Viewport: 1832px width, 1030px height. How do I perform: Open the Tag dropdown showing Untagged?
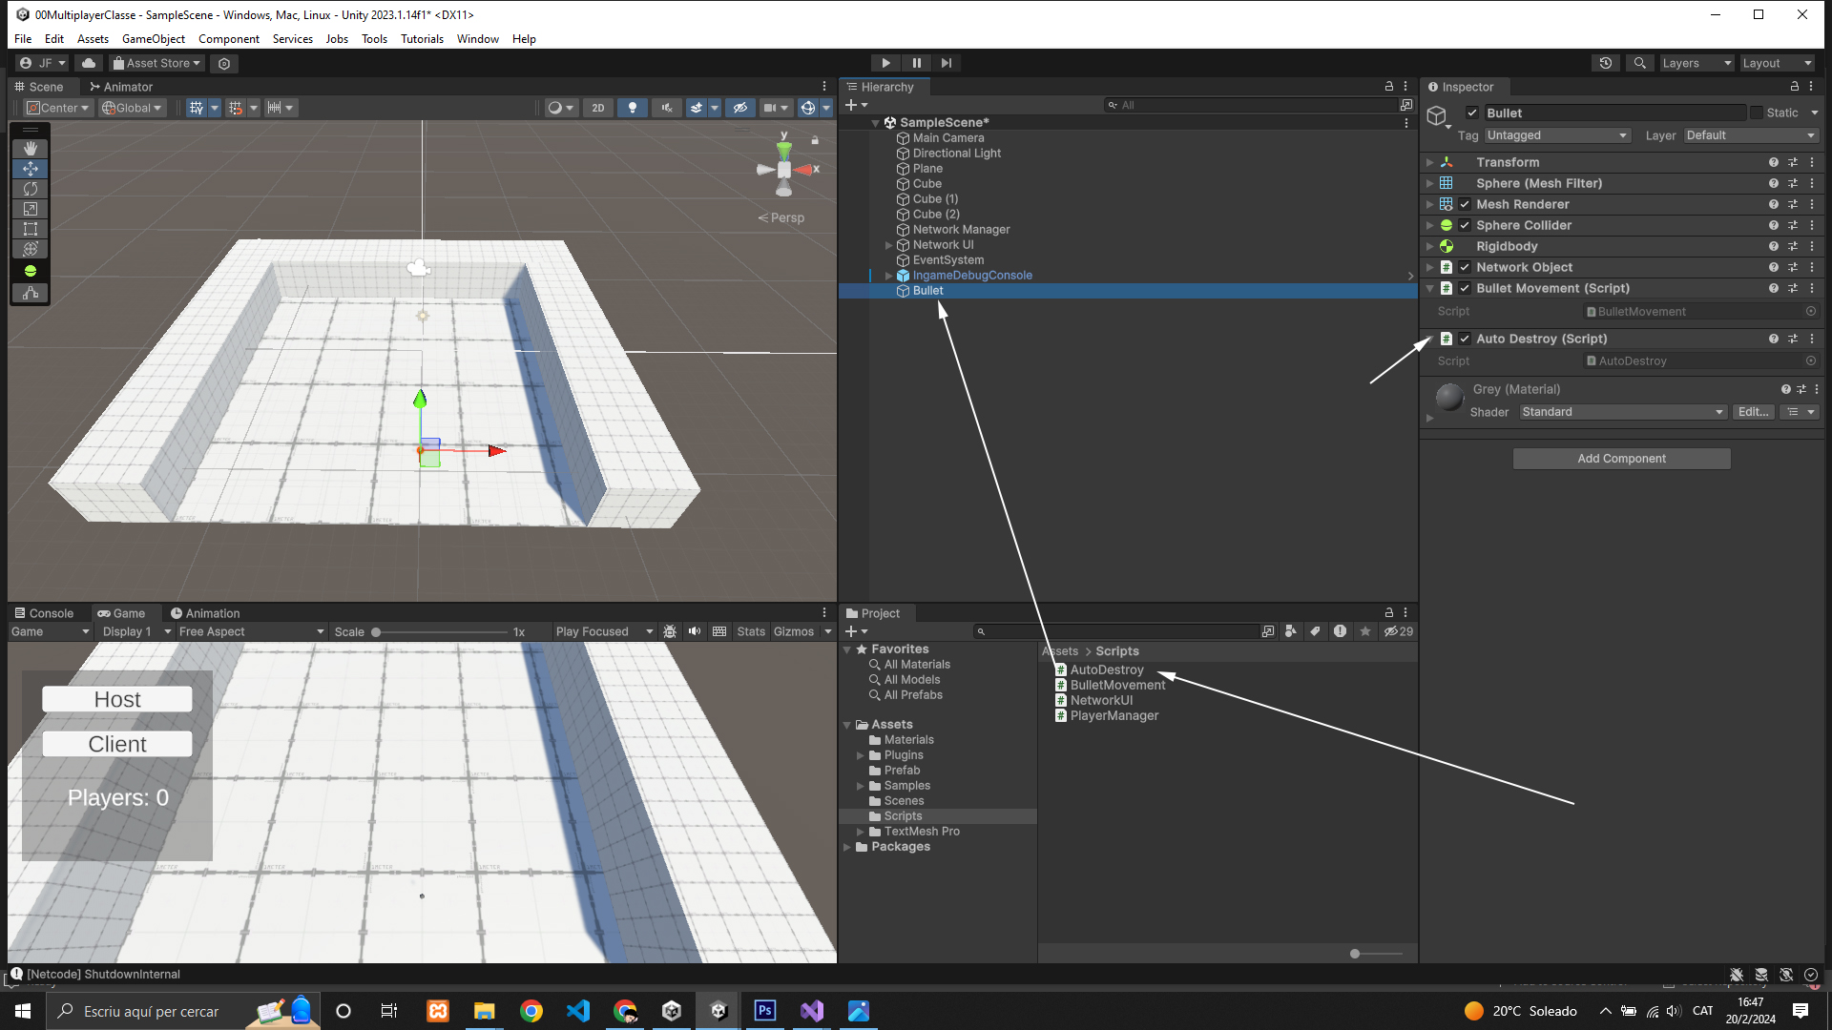tap(1556, 135)
